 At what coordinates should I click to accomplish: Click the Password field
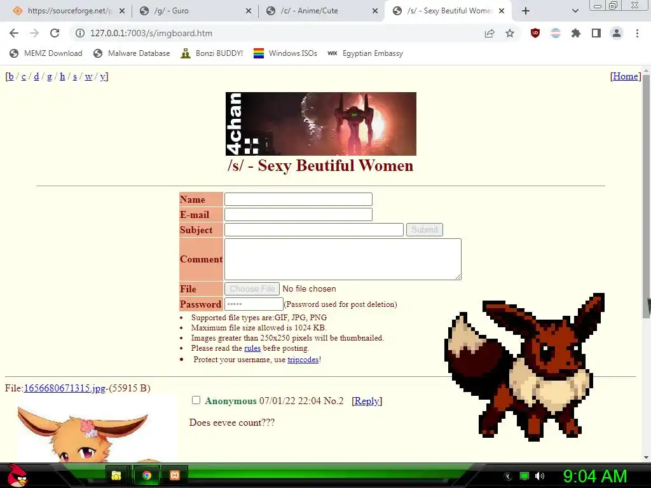click(254, 304)
